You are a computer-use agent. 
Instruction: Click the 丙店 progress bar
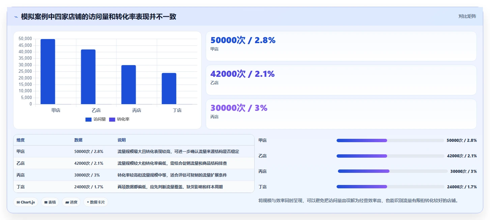click(x=393, y=171)
